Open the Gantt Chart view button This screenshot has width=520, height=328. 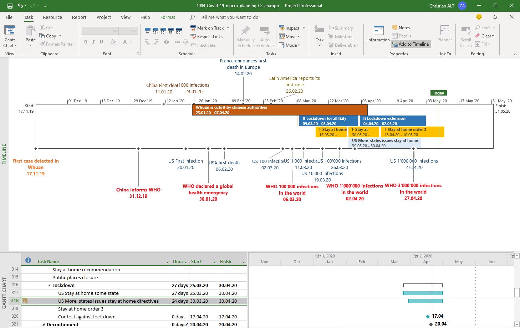[x=10, y=36]
